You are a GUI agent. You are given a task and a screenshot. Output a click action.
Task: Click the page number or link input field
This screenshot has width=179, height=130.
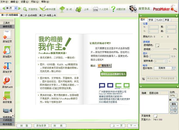pos(161,79)
